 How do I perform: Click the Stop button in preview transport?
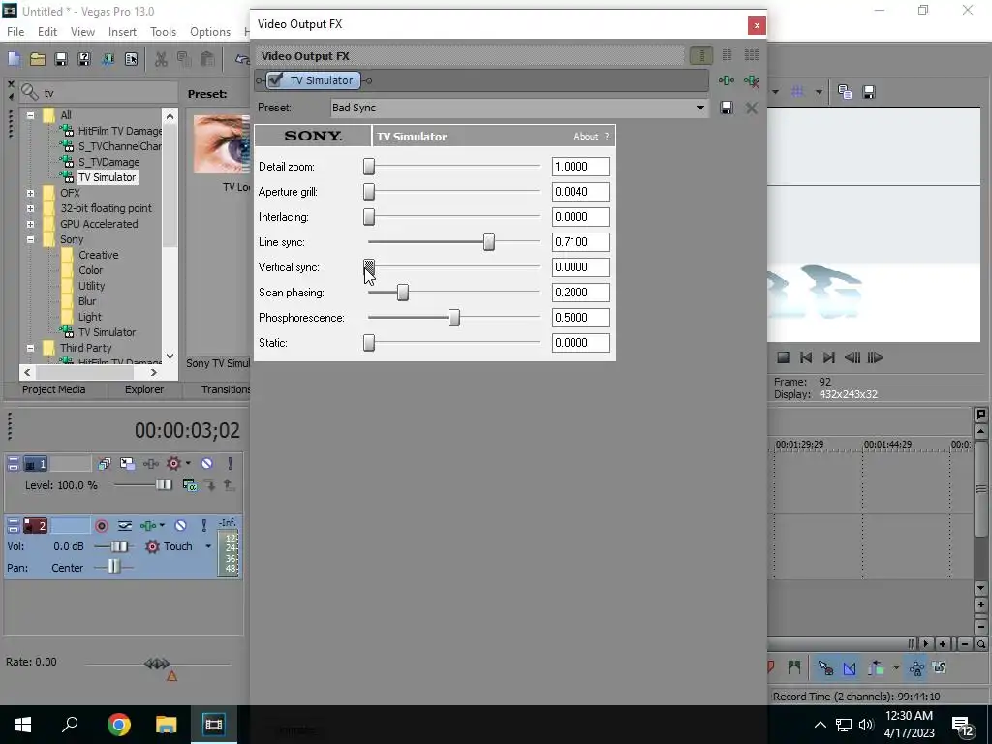[783, 357]
